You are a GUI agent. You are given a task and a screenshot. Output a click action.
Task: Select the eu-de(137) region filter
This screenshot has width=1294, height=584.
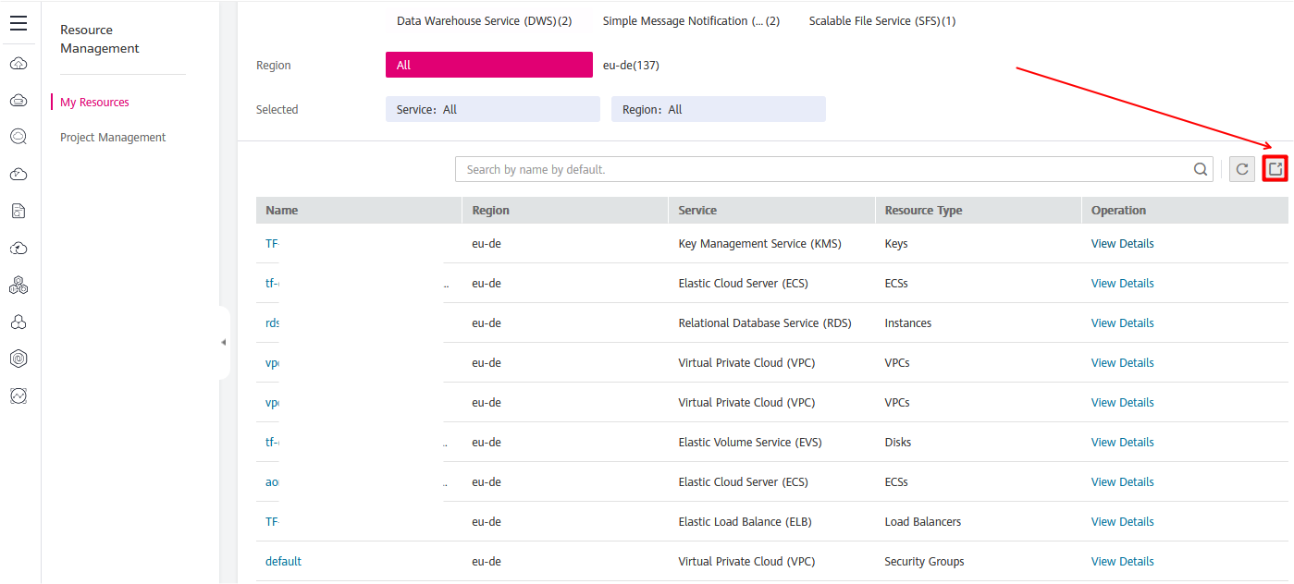coord(632,65)
